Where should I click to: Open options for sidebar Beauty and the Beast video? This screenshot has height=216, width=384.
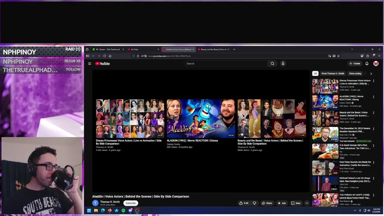point(373,113)
